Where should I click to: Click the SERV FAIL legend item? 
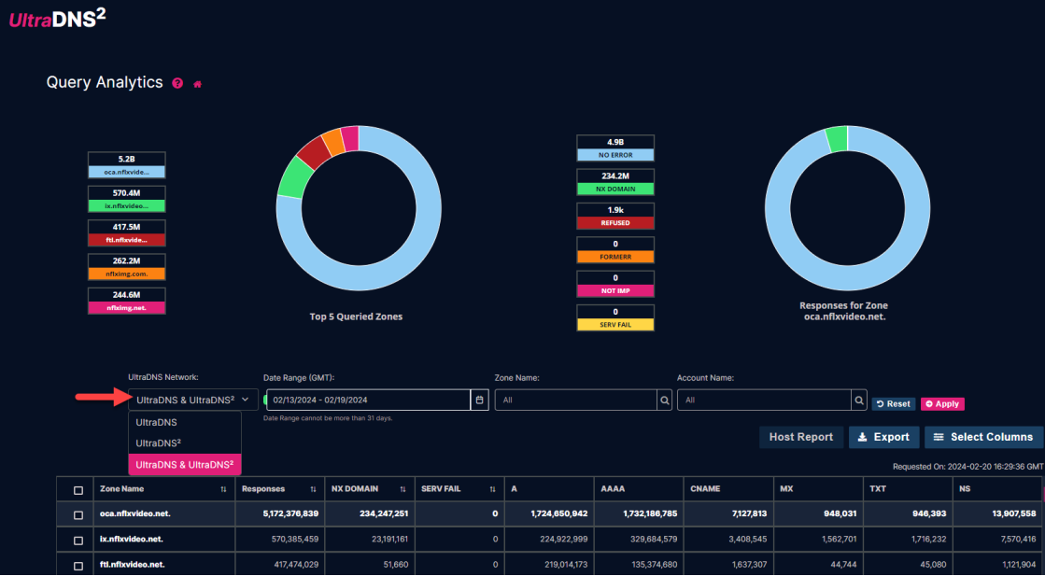(x=615, y=318)
